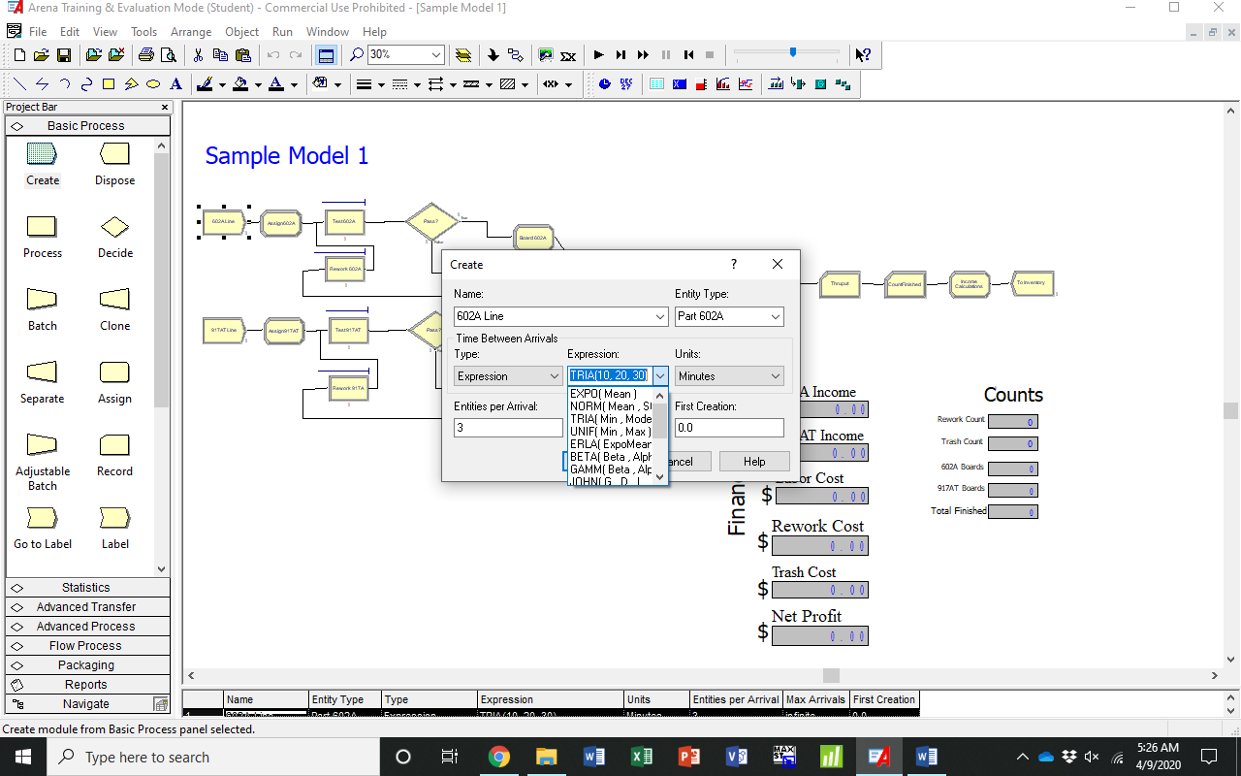
Task: Click the Step simulation button
Action: coord(620,55)
